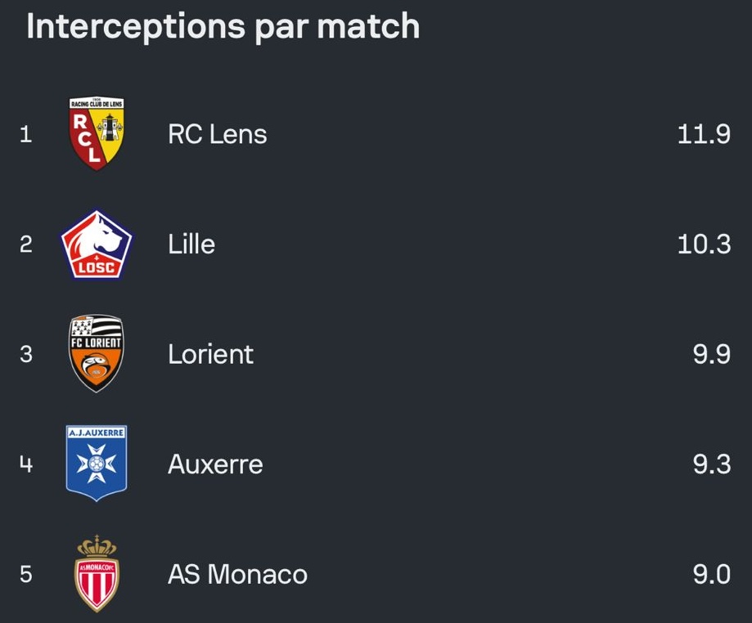Select the Lorient team name
Viewport: 752px width, 623px height.
click(x=210, y=354)
